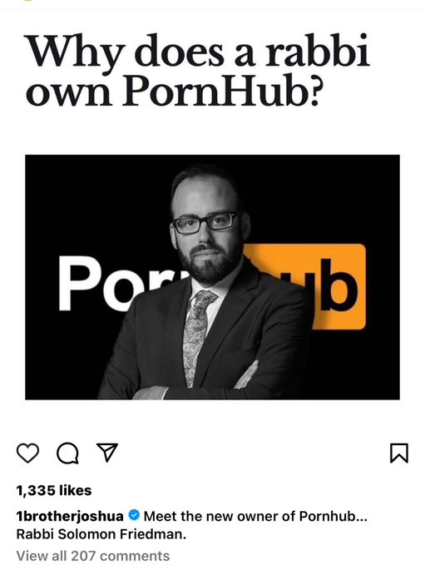Select 'Rabbi Solomon Friedman.' caption text
This screenshot has height=565, width=425.
click(101, 534)
